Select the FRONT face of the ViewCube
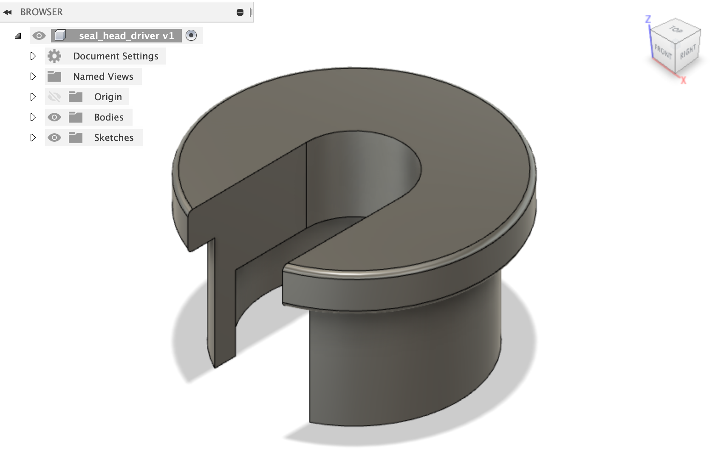The image size is (718, 472). tap(663, 52)
